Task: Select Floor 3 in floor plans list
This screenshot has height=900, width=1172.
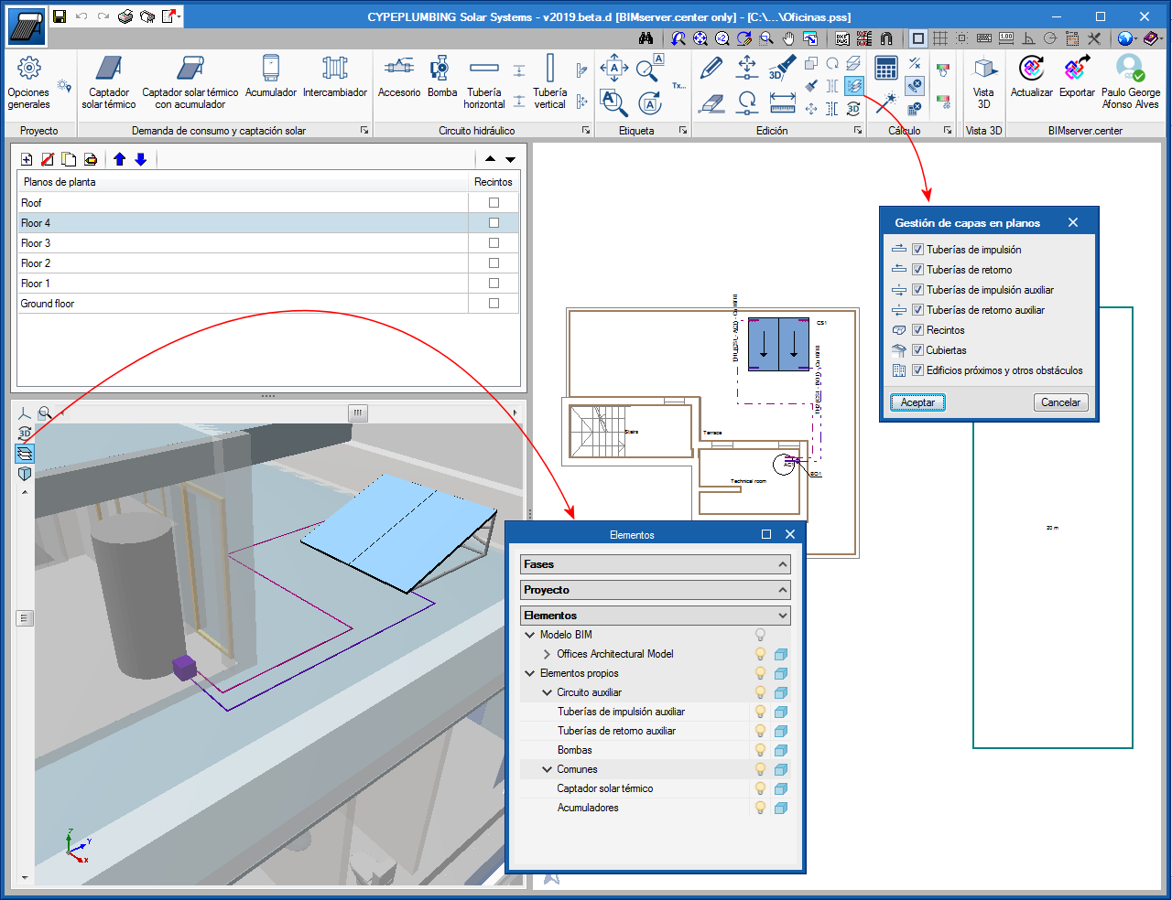Action: [244, 243]
